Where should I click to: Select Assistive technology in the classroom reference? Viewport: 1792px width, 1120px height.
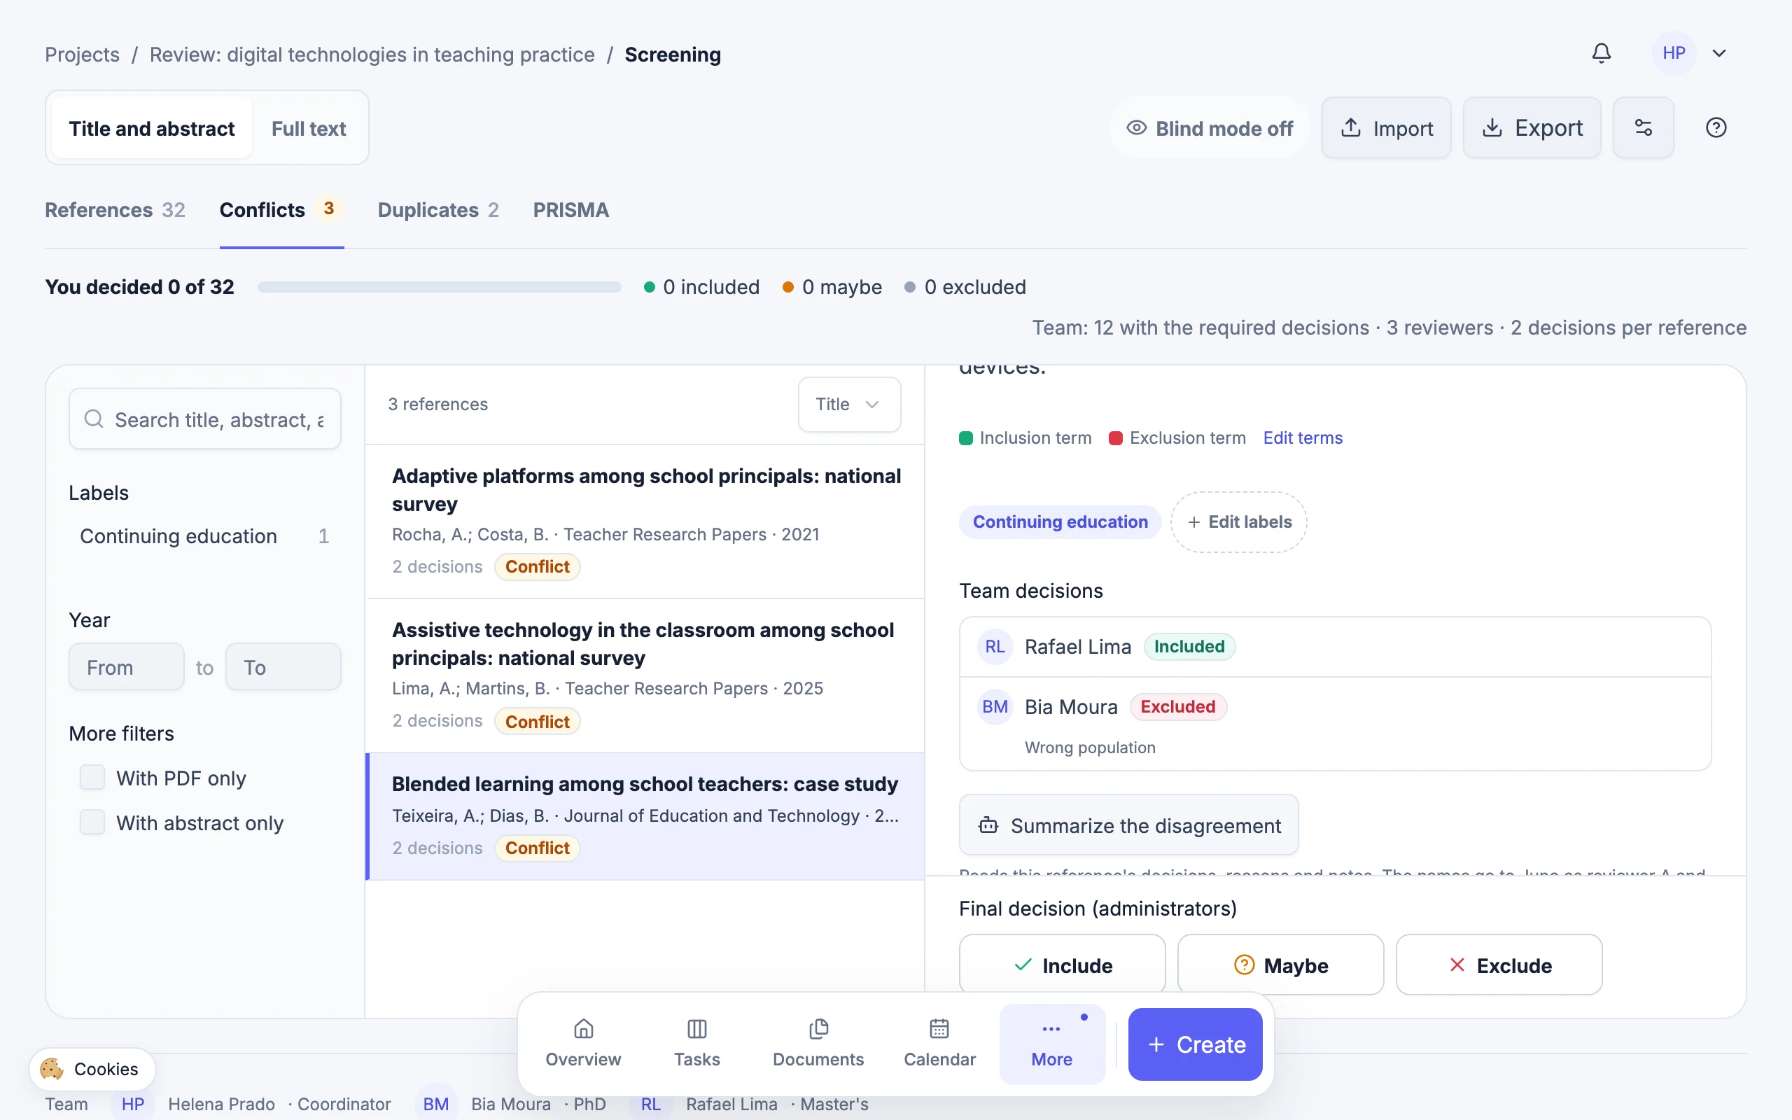click(645, 675)
